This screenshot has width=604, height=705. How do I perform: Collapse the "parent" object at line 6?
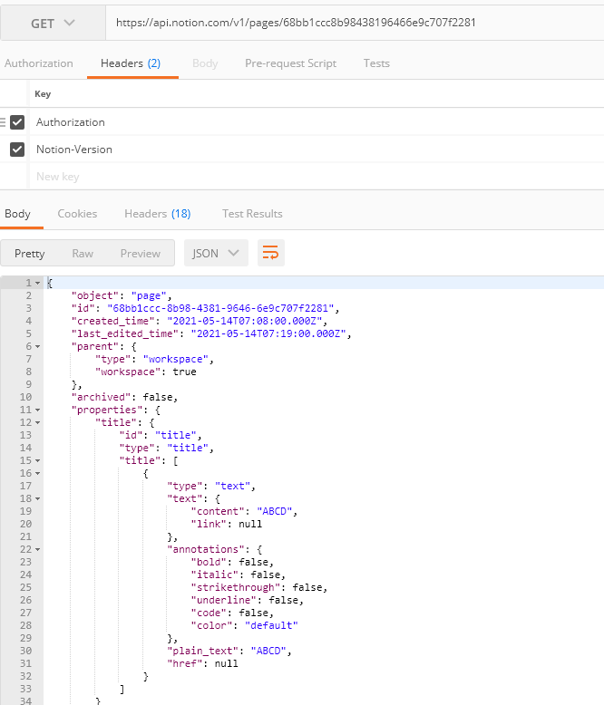38,346
